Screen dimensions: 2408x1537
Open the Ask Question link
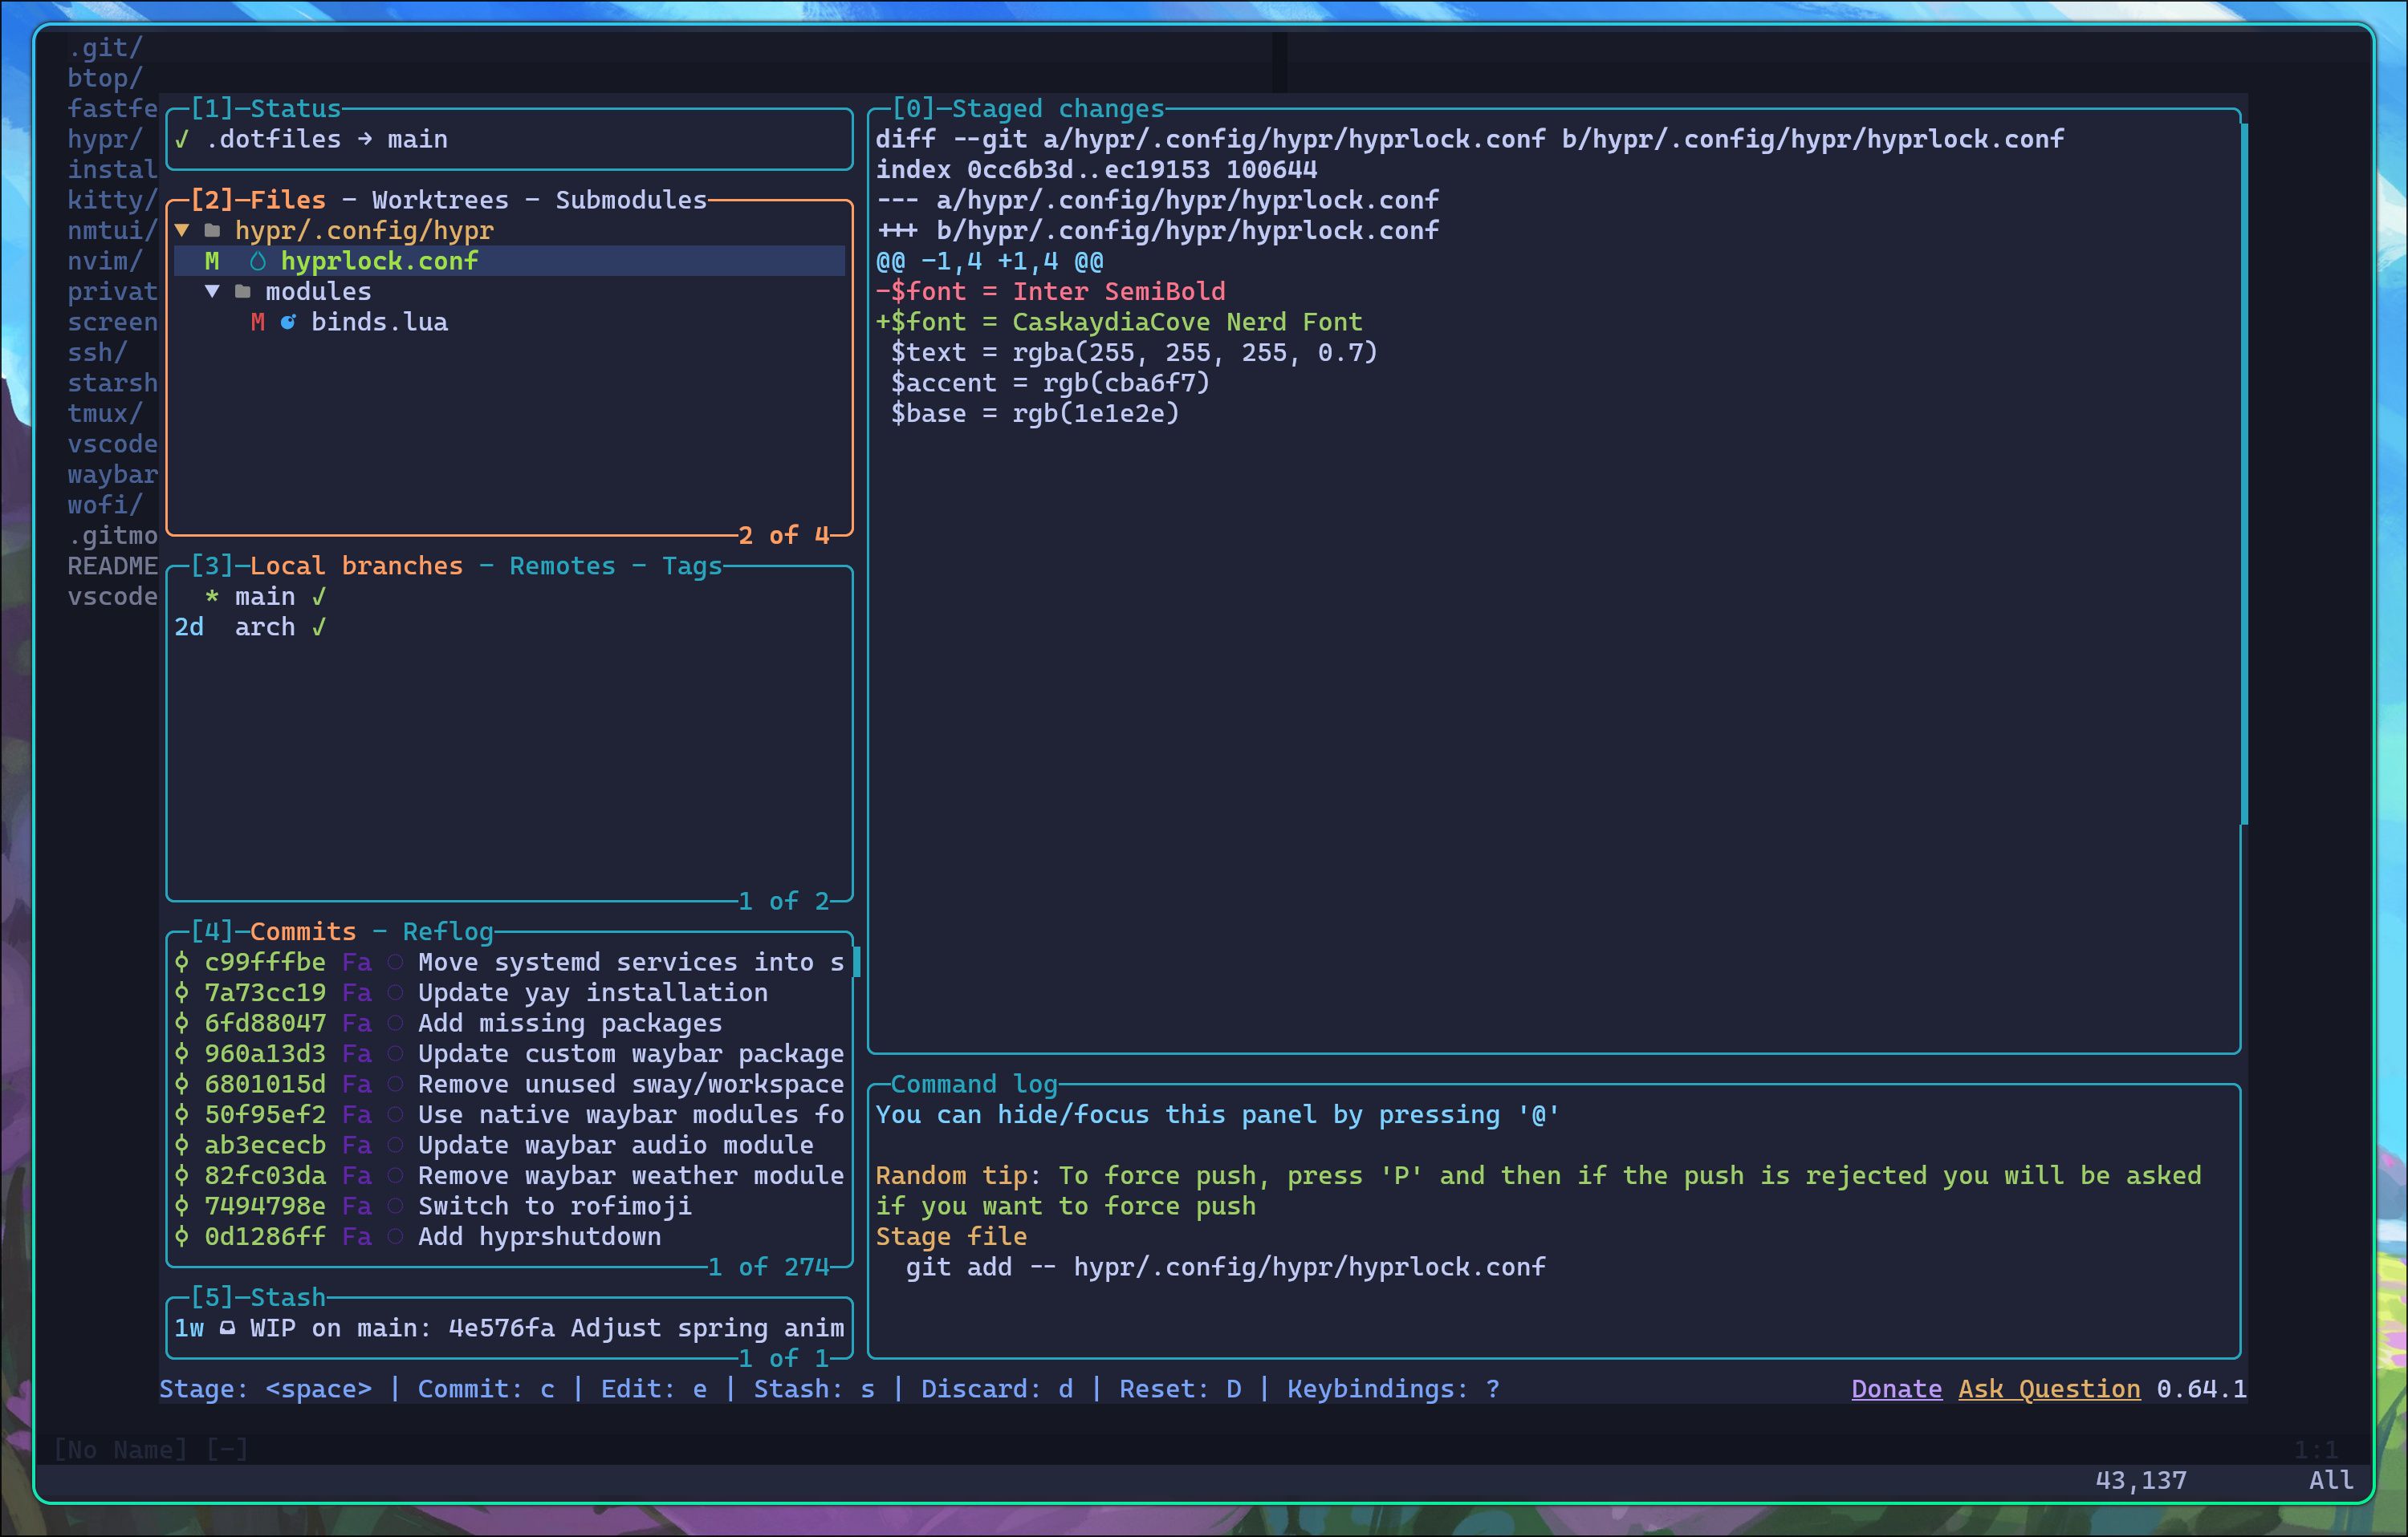coord(2049,1389)
